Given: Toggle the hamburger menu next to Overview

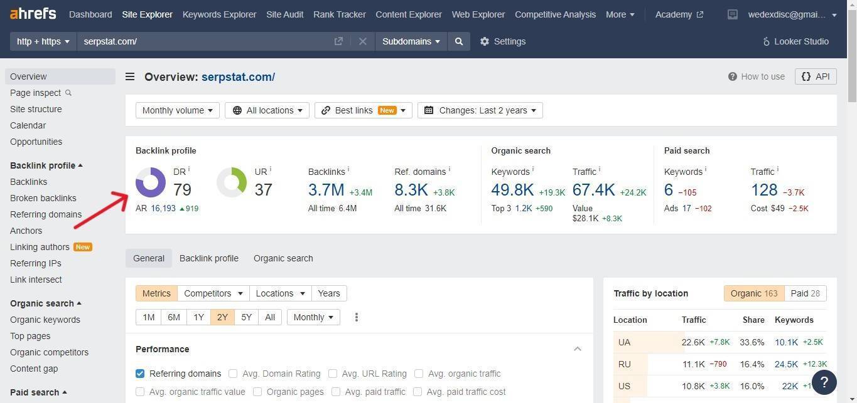Looking at the screenshot, I should pyautogui.click(x=130, y=77).
